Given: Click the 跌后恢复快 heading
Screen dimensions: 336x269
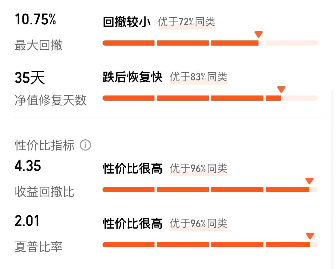Looking at the screenshot, I should pos(133,77).
